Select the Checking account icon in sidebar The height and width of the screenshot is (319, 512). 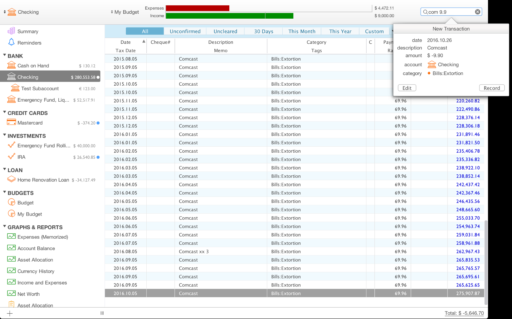point(11,77)
